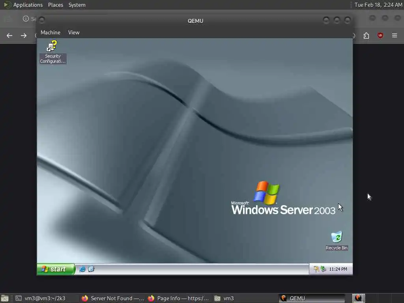Select the Recycle Bin desktop icon
The width and height of the screenshot is (404, 303).
336,241
